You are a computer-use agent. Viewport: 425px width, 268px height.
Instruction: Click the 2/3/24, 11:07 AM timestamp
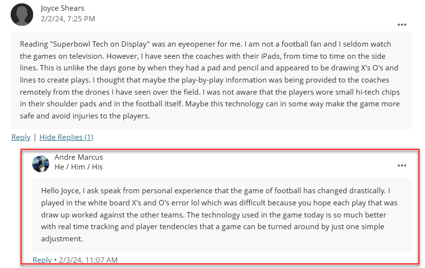(89, 260)
